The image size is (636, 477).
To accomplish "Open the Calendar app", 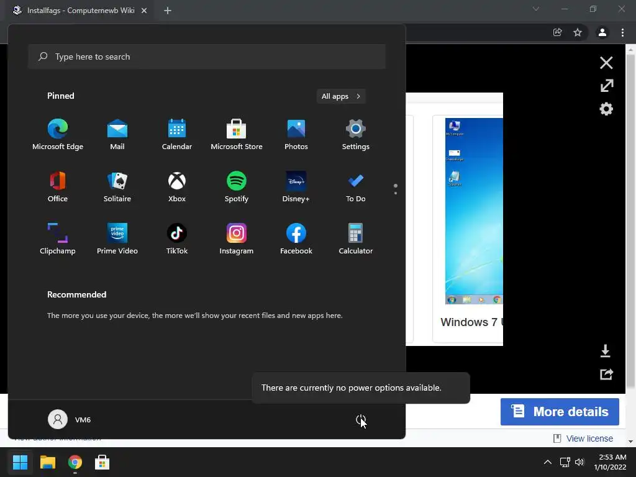I will click(177, 135).
